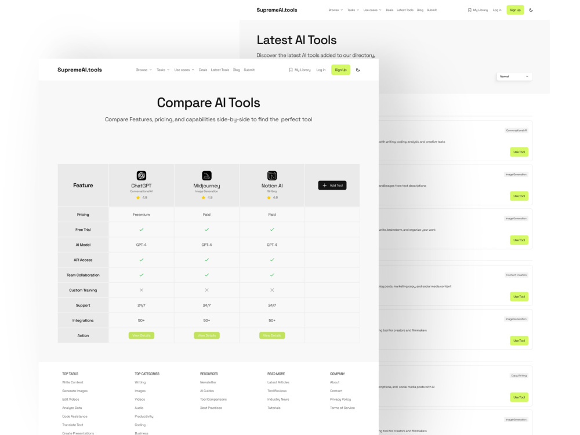Expand Browse dropdown in Latest AI Tools window
Screen dimensions: 580x435
(x=335, y=10)
